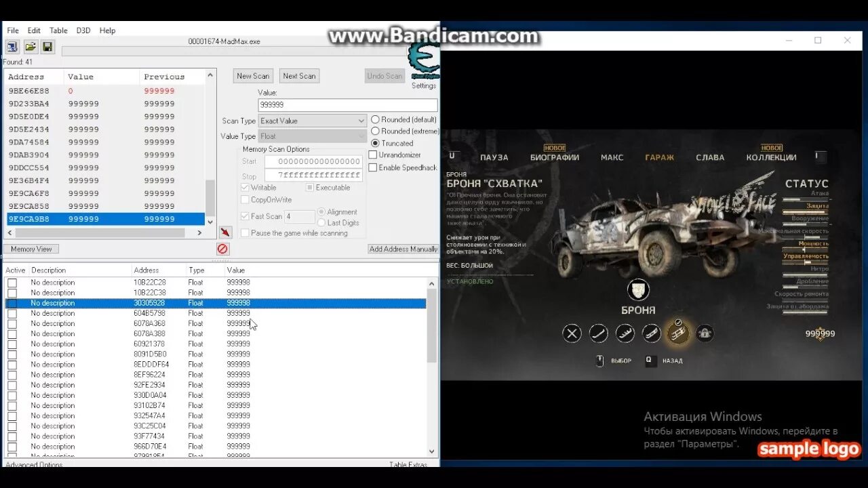Open Advanced Options at bottom

(34, 464)
